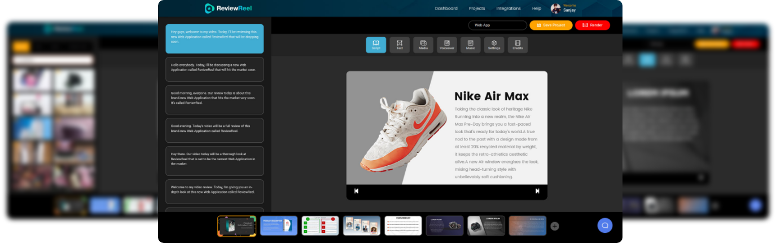The height and width of the screenshot is (243, 776).
Task: Skip to next slide in preview
Action: pos(537,191)
